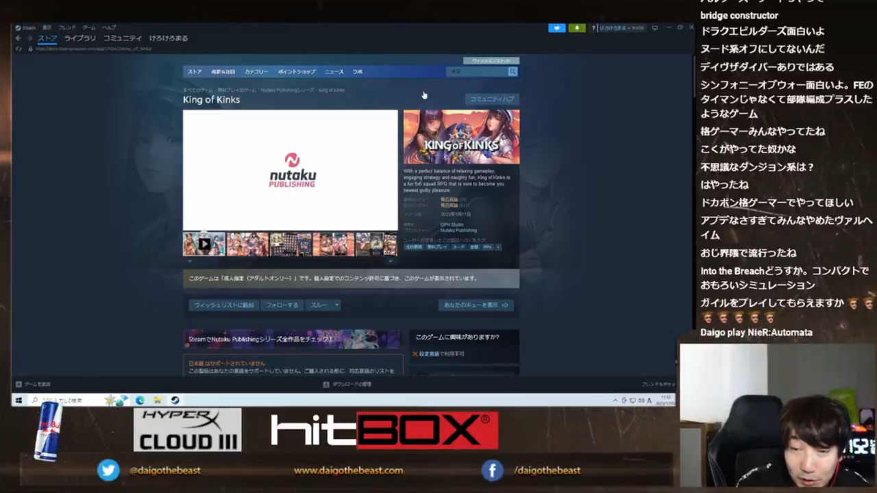This screenshot has height=493, width=877.
Task: Switch to the コミュニティ main tab
Action: [123, 38]
